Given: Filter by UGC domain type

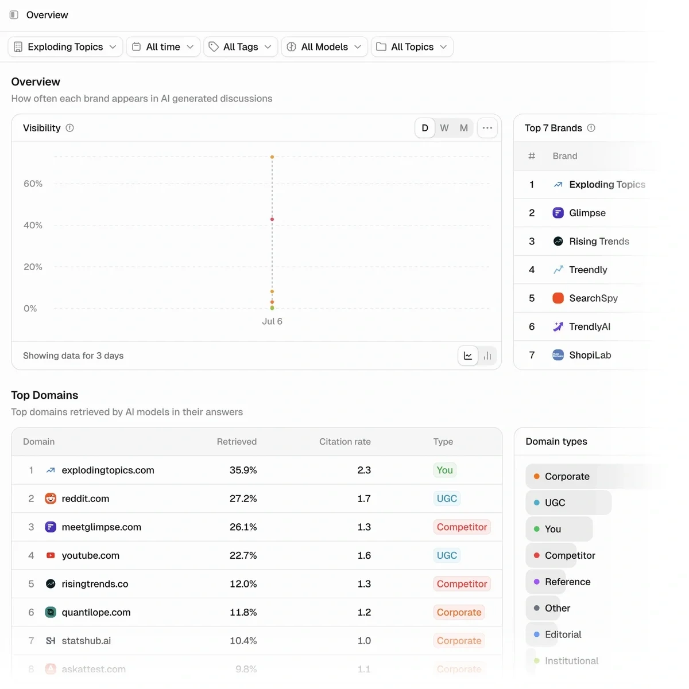Looking at the screenshot, I should point(568,503).
